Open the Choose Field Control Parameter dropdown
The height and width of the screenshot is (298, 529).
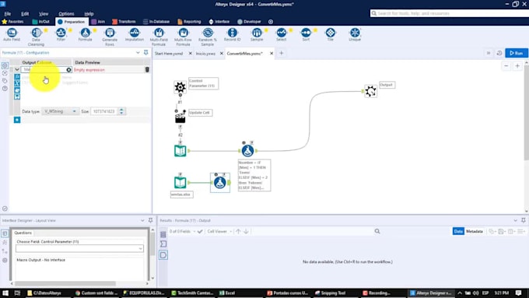pos(79,249)
